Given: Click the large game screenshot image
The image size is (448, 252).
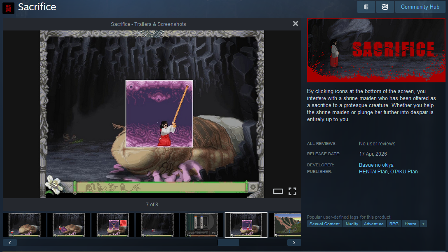Looking at the screenshot, I should [x=152, y=114].
